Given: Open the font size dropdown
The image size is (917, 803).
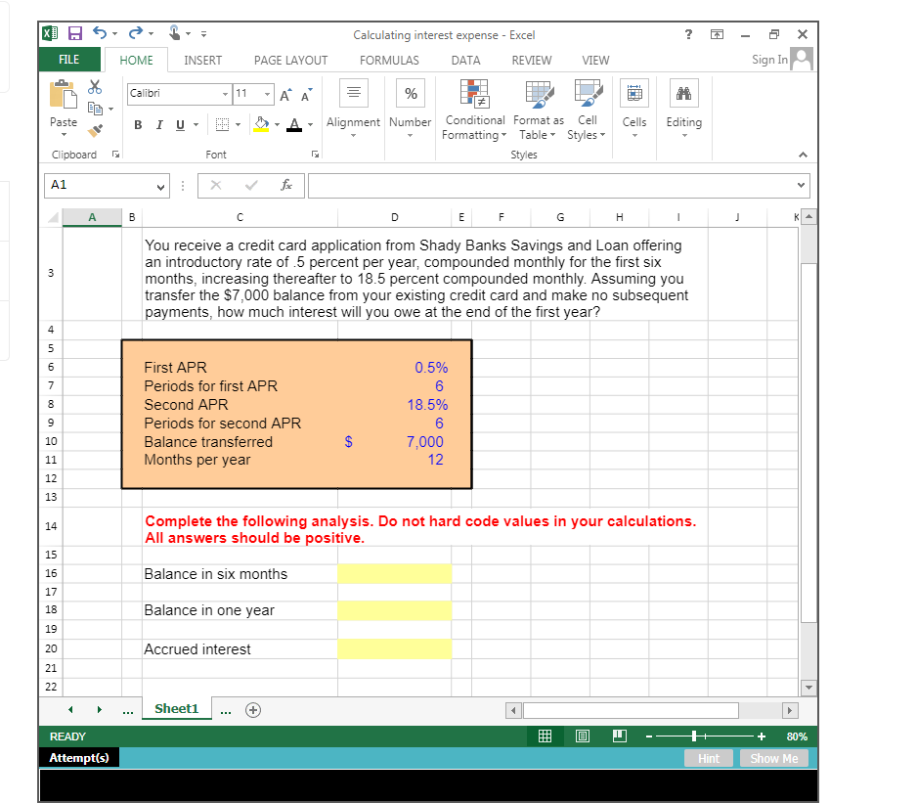Looking at the screenshot, I should 266,94.
